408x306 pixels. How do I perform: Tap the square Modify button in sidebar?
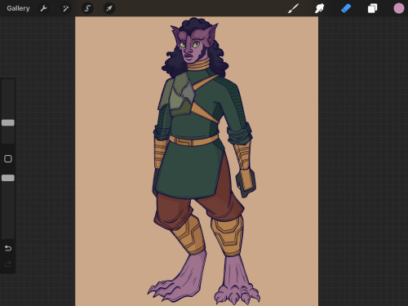pos(8,158)
